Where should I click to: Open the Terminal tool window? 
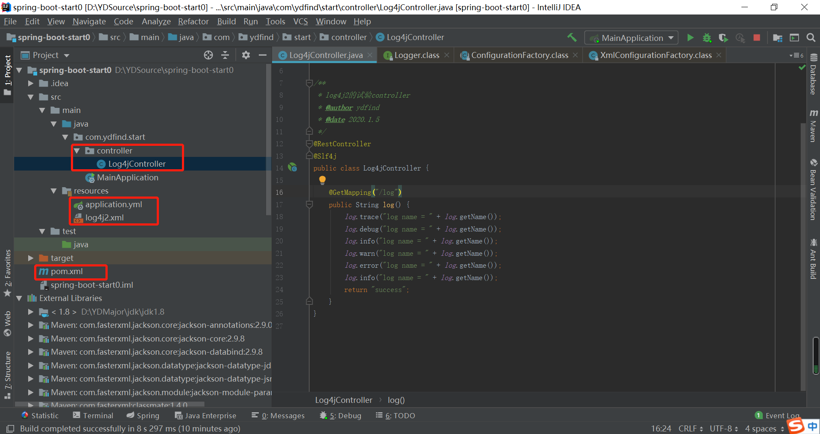(93, 415)
